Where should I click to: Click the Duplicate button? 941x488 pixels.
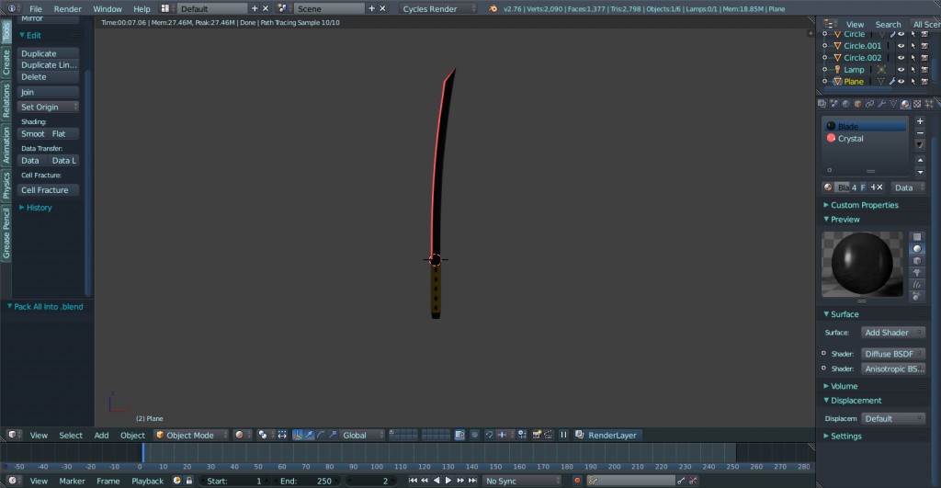48,53
